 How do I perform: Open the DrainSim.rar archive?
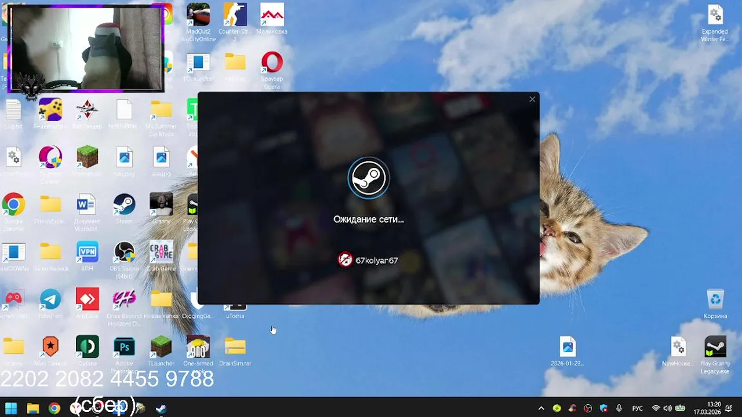tap(235, 351)
